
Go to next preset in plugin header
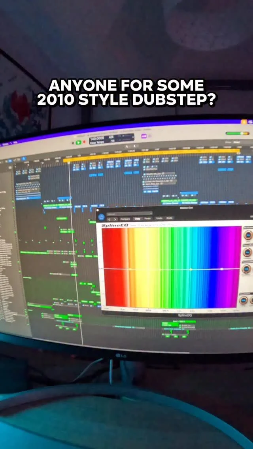[115, 219]
